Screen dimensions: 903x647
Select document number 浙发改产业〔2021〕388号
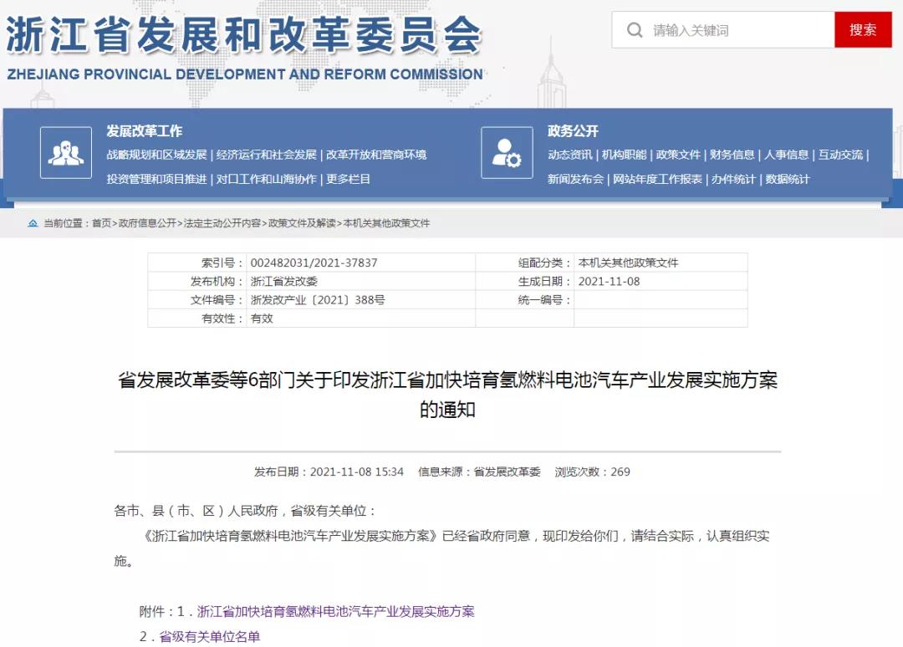click(318, 300)
